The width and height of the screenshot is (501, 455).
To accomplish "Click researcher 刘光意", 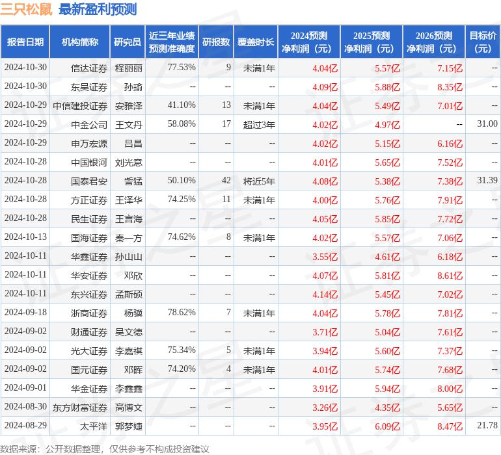I will tap(129, 162).
